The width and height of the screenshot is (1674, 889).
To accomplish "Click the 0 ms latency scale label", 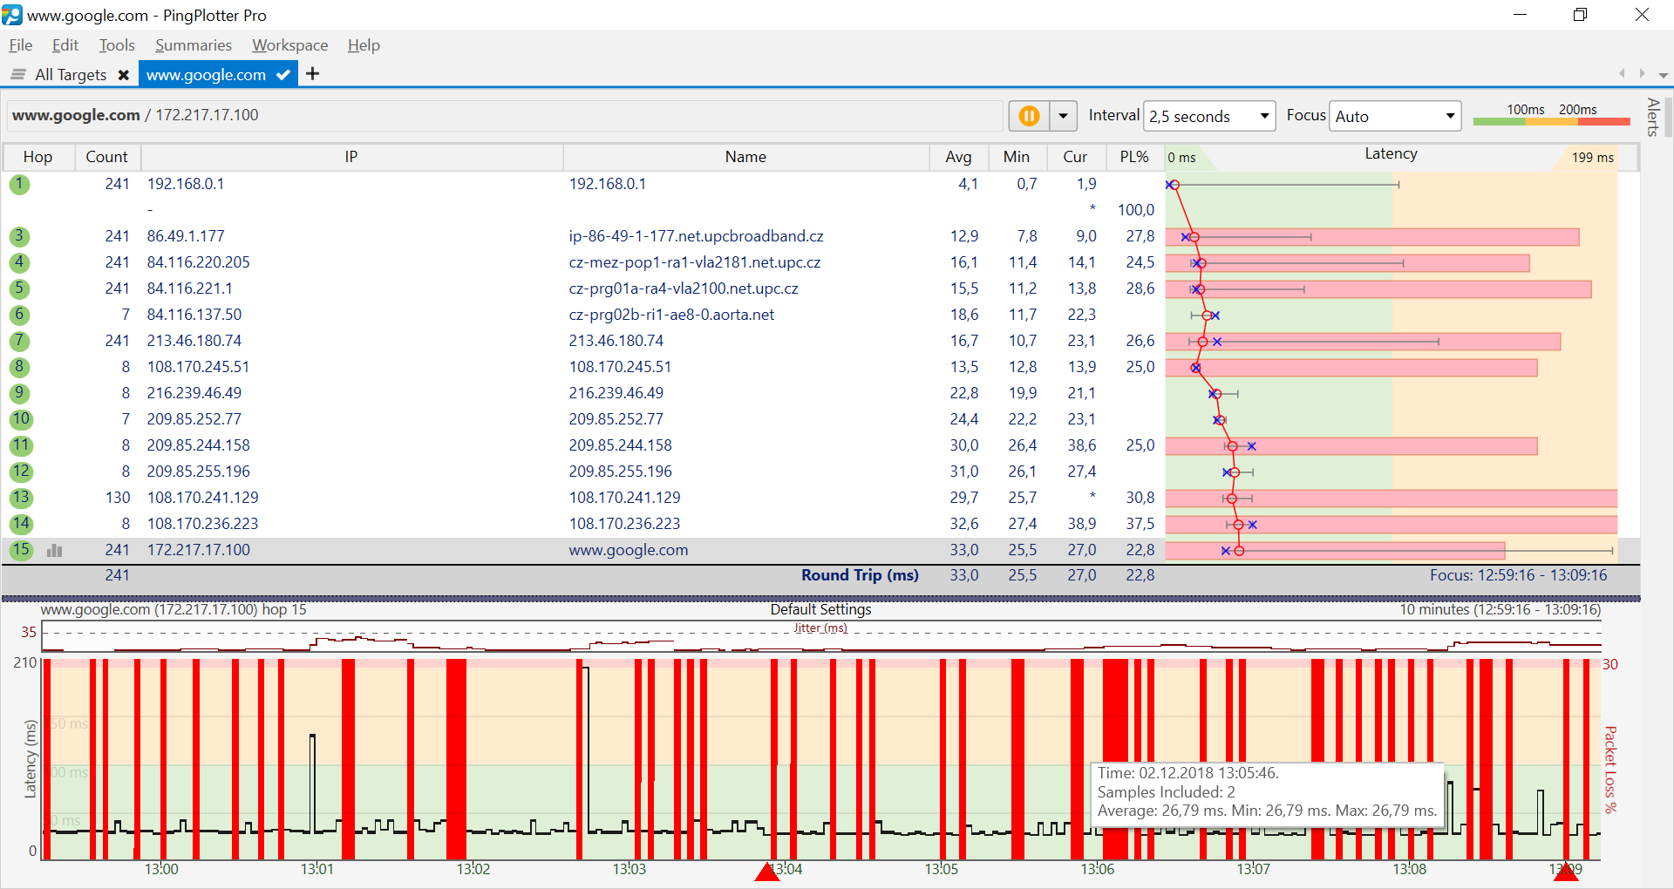I will click(x=1181, y=157).
